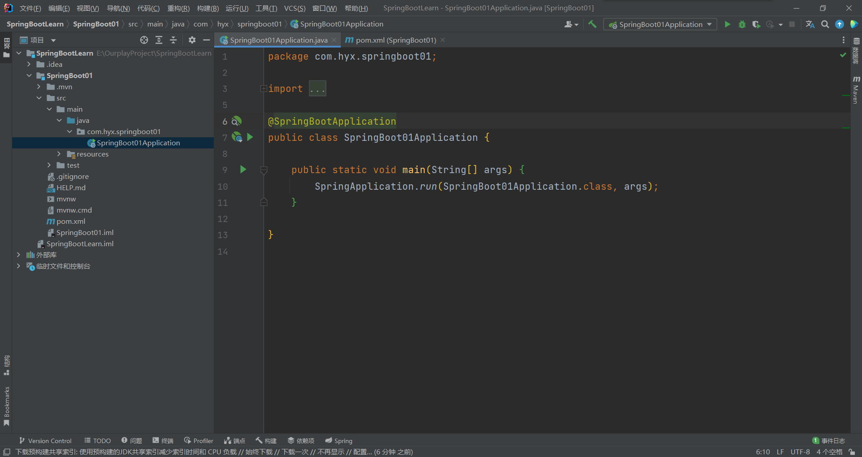Image resolution: width=862 pixels, height=457 pixels.
Task: Open TODO tool window
Action: (97, 441)
